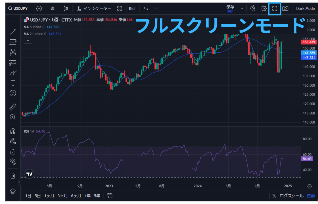The image size is (318, 204).
Task: Click the 147.589 MA price label
Action: (x=308, y=53)
